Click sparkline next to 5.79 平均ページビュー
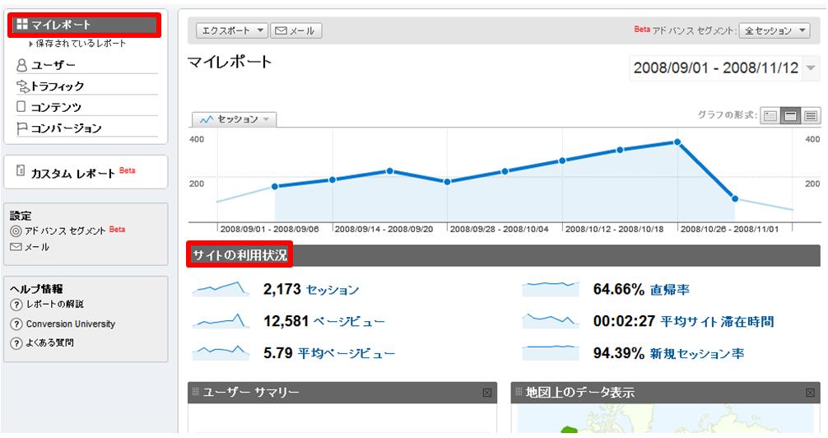 (x=221, y=352)
